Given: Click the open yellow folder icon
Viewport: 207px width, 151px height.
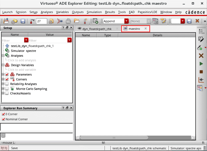Looking at the screenshot, I should [76, 21].
